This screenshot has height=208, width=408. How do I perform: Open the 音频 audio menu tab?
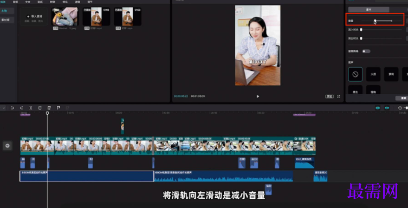pyautogui.click(x=15, y=2)
